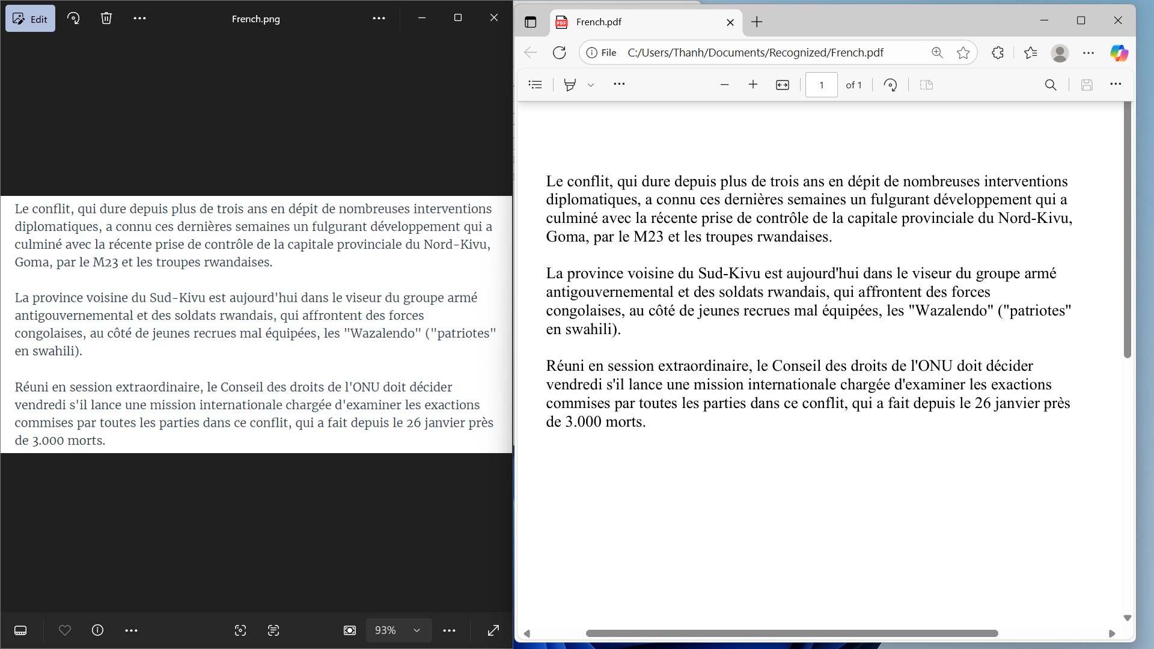Go back in Edge browser
The width and height of the screenshot is (1154, 649).
pos(530,53)
